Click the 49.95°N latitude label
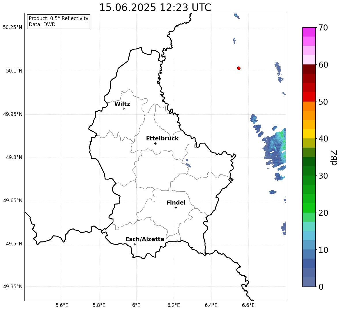 (x=13, y=114)
